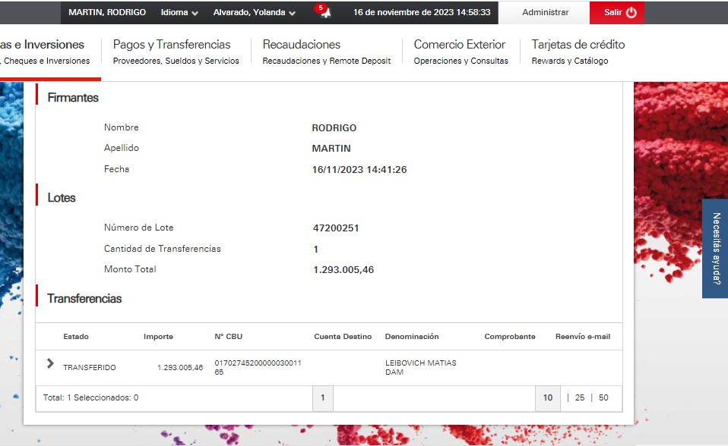
Task: Open the notifications bell with 5 alerts
Action: pos(324,13)
